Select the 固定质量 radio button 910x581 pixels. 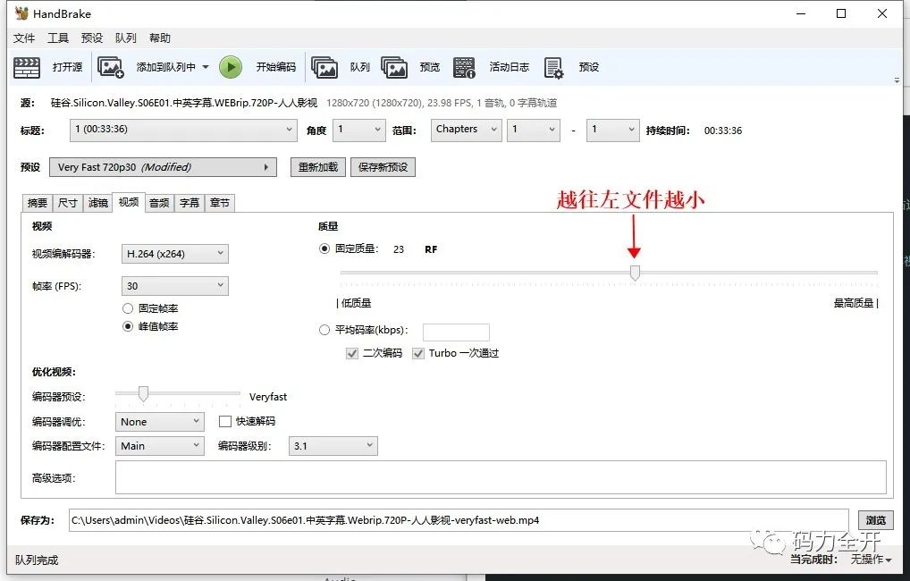click(x=324, y=248)
